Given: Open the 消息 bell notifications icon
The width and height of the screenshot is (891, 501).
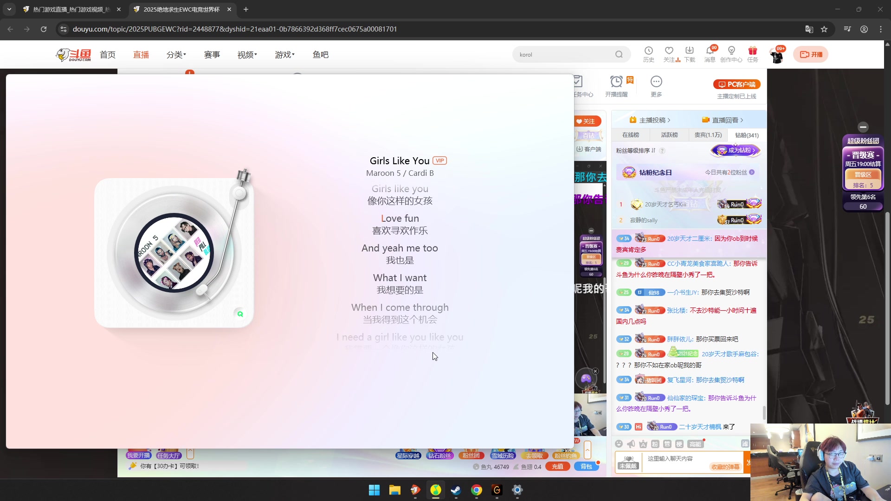Looking at the screenshot, I should pos(710,51).
